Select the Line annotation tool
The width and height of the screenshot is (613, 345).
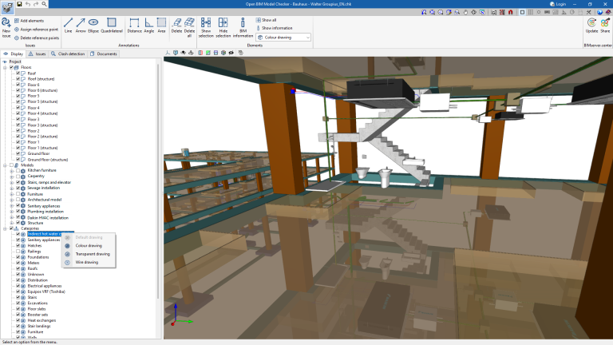pos(68,26)
